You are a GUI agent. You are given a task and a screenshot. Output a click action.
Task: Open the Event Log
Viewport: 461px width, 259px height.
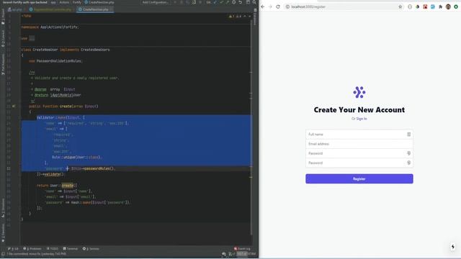coord(242,249)
